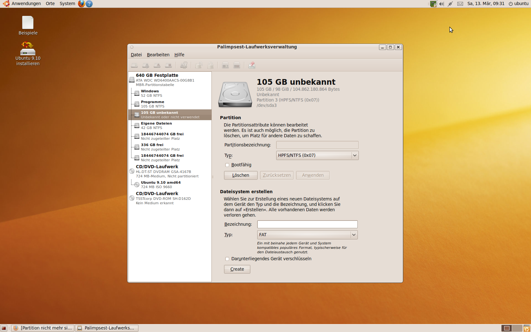
Task: Select the HL-DT-ST DVDRAM CD/DVD-Laufwerk
Action: click(170, 171)
